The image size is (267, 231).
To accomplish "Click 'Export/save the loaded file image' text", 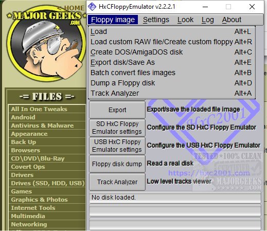I will pyautogui.click(x=193, y=110).
